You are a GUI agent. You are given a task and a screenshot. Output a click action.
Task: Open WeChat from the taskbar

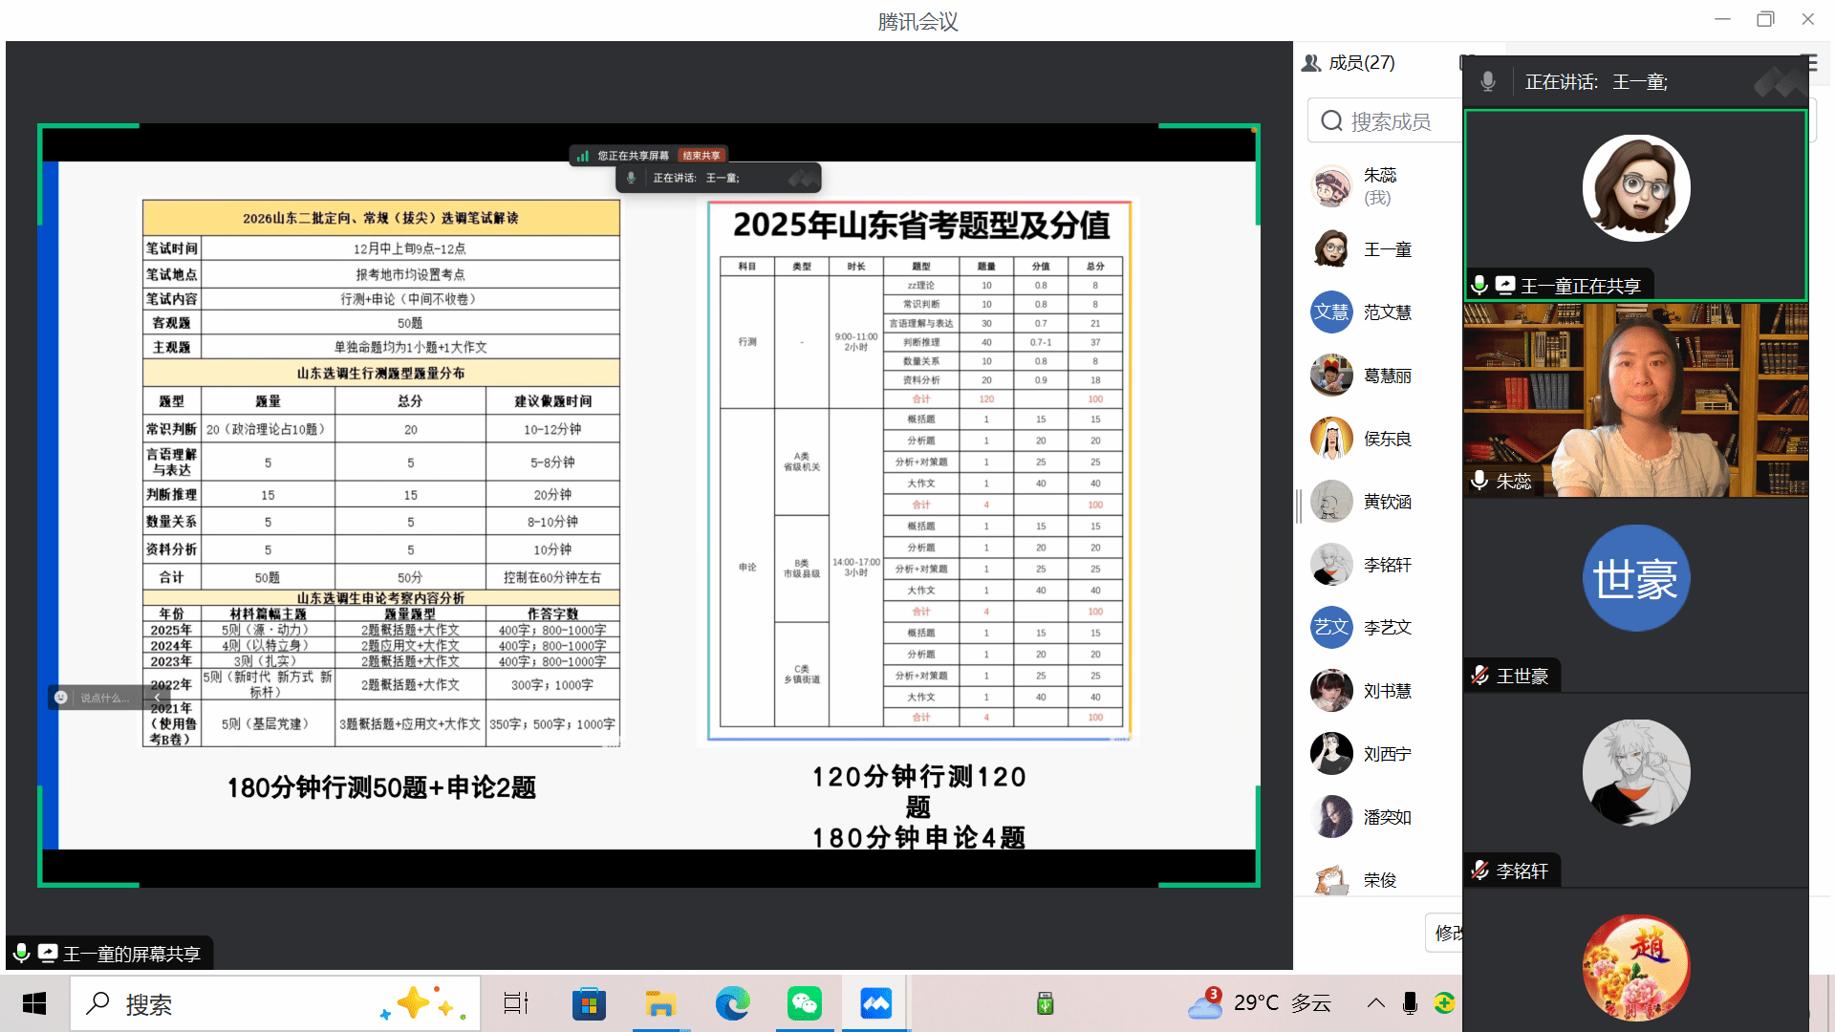(x=804, y=1003)
